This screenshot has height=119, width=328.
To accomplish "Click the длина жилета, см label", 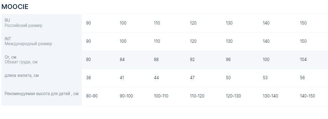I will (x=22, y=75).
